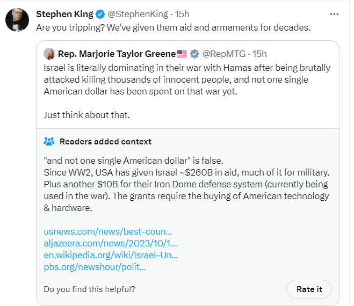This screenshot has width=354, height=306.
Task: Open the quoted tweet text about Israel
Action: click(x=187, y=79)
